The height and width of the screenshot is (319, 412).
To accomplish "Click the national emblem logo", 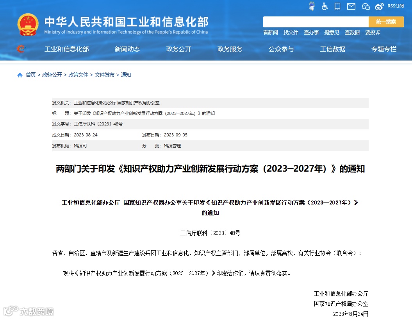I will (28, 25).
